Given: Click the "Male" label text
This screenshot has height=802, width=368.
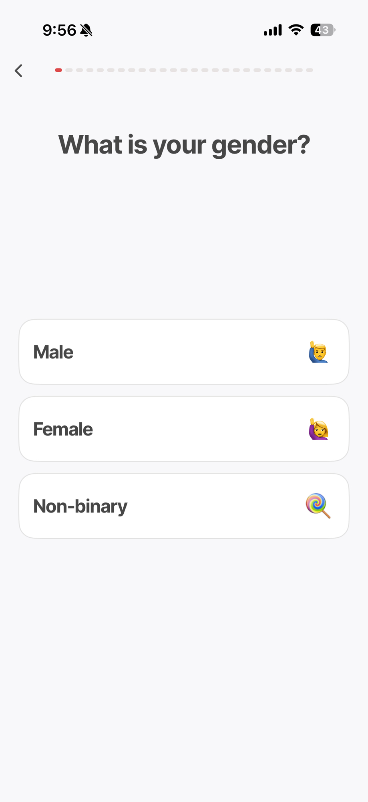Looking at the screenshot, I should [53, 352].
